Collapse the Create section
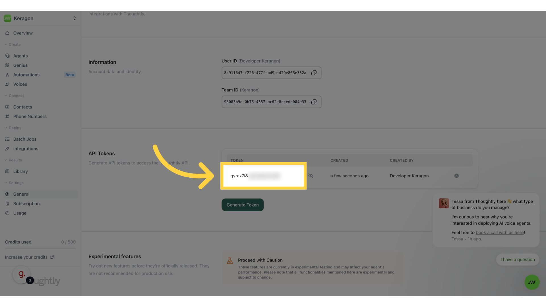Image resolution: width=546 pixels, height=307 pixels. click(x=13, y=45)
